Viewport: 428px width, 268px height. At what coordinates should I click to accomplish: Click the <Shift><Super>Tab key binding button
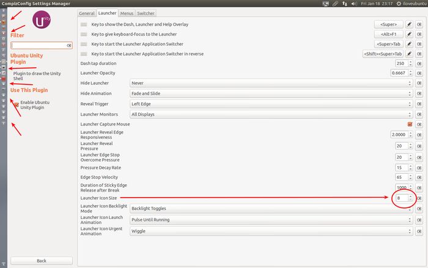point(383,54)
